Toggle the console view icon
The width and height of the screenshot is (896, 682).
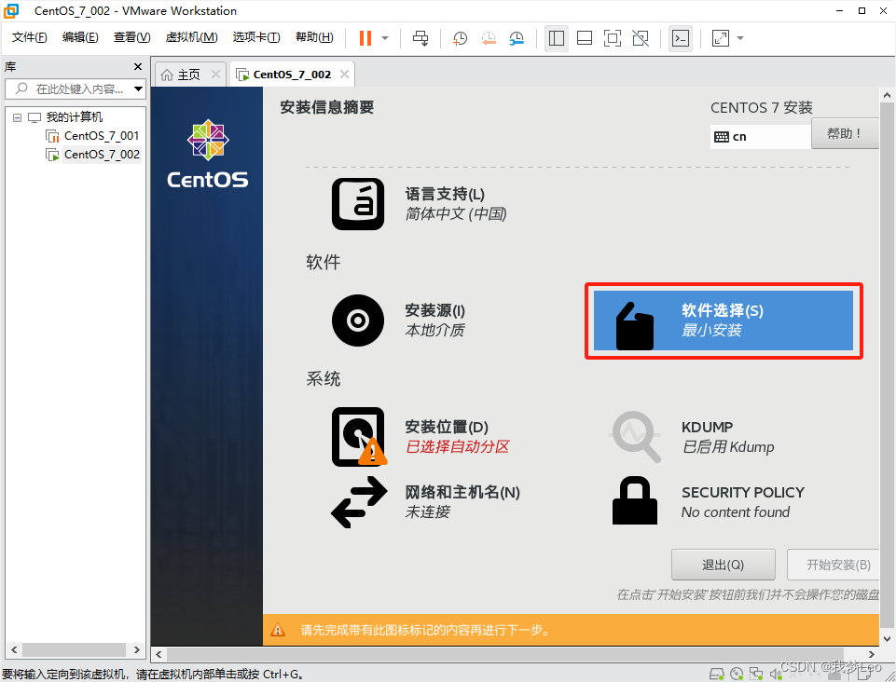click(681, 38)
